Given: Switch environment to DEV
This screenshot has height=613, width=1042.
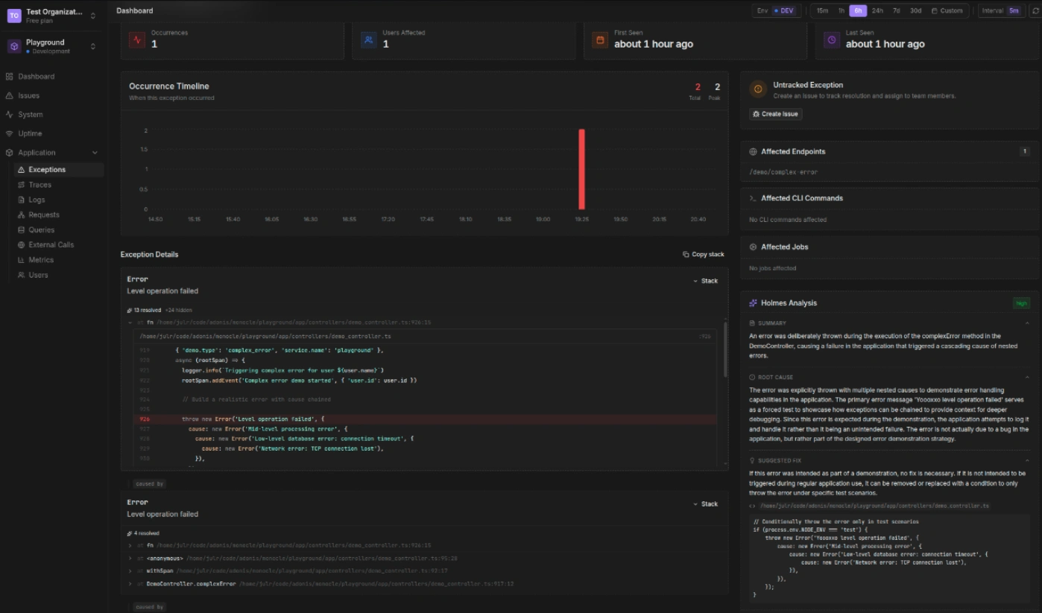Looking at the screenshot, I should point(783,10).
